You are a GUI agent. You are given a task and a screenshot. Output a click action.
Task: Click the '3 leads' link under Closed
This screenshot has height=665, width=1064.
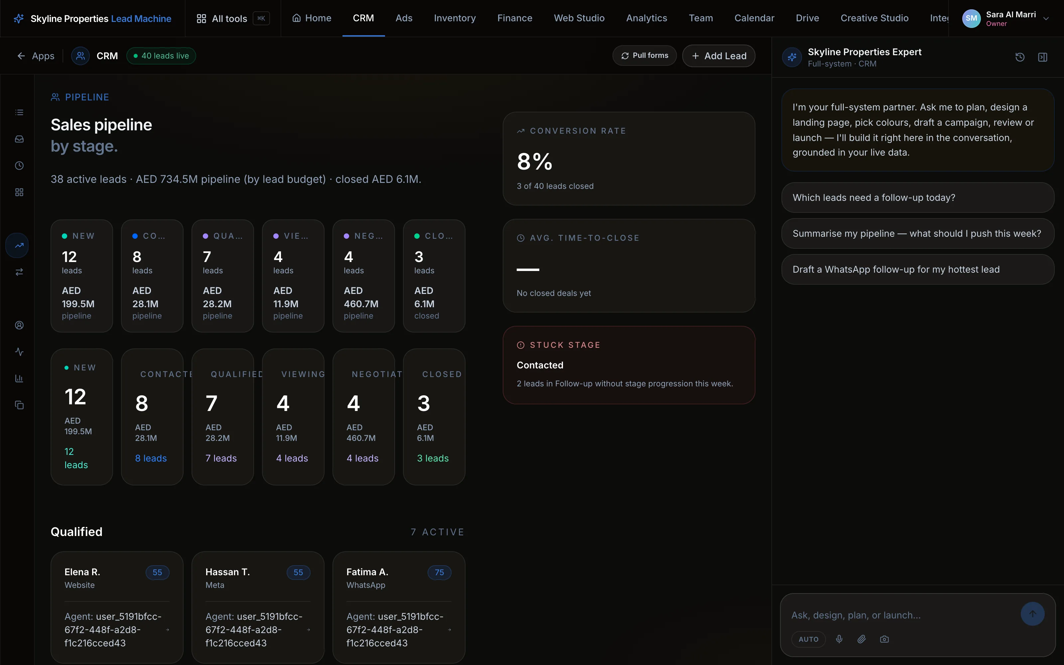(x=433, y=458)
